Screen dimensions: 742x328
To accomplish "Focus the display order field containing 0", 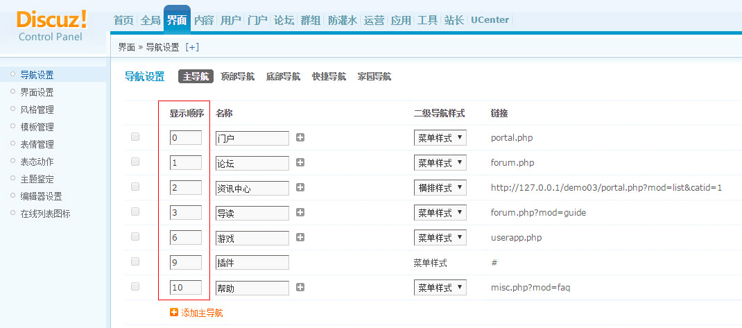I will [186, 138].
